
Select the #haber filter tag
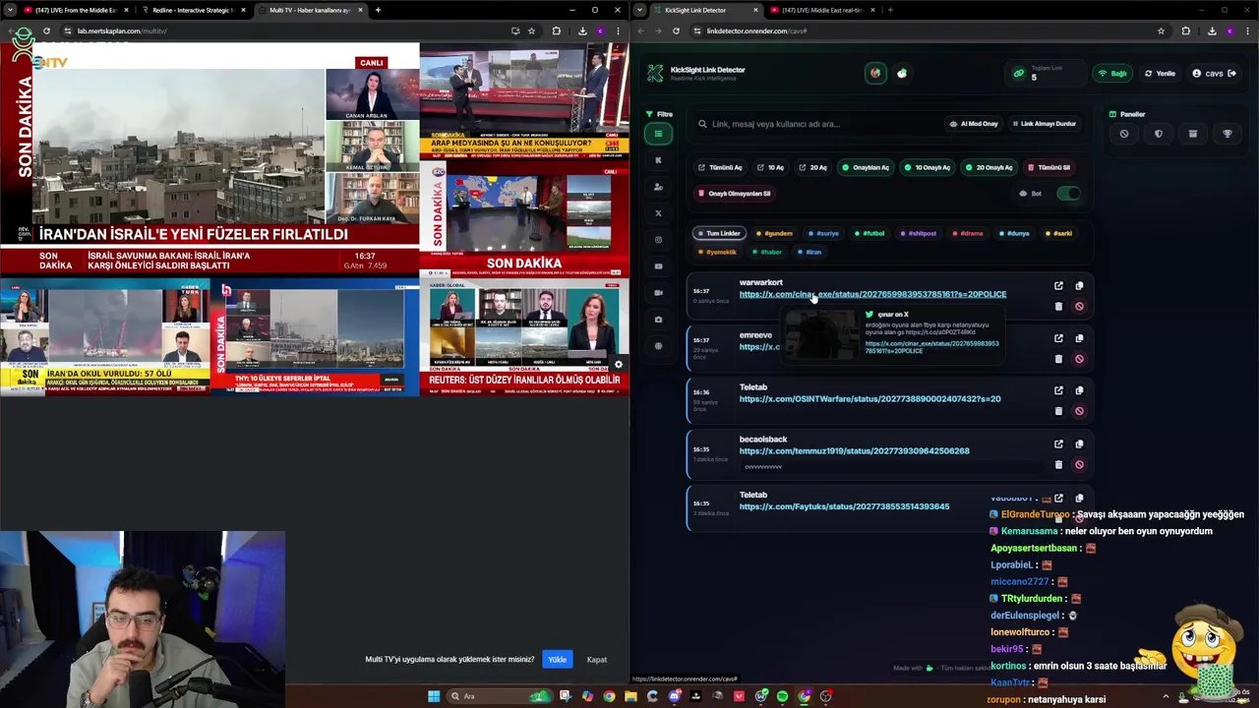point(767,252)
